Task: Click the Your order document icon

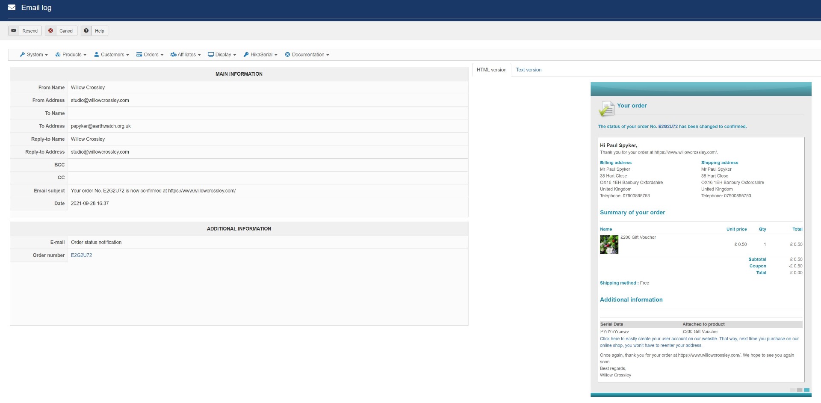Action: [x=606, y=109]
